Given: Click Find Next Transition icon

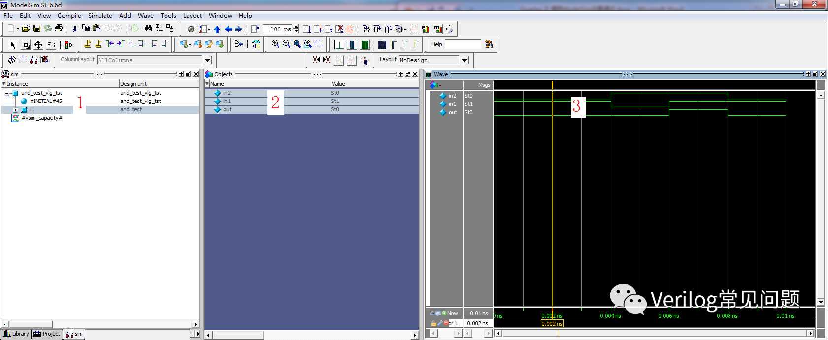Looking at the screenshot, I should coord(120,44).
